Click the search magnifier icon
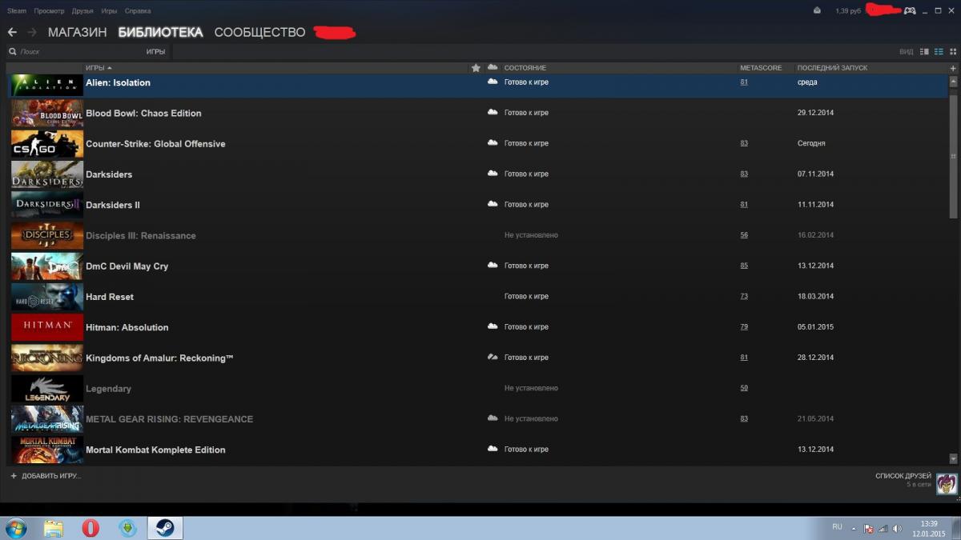 pos(13,51)
